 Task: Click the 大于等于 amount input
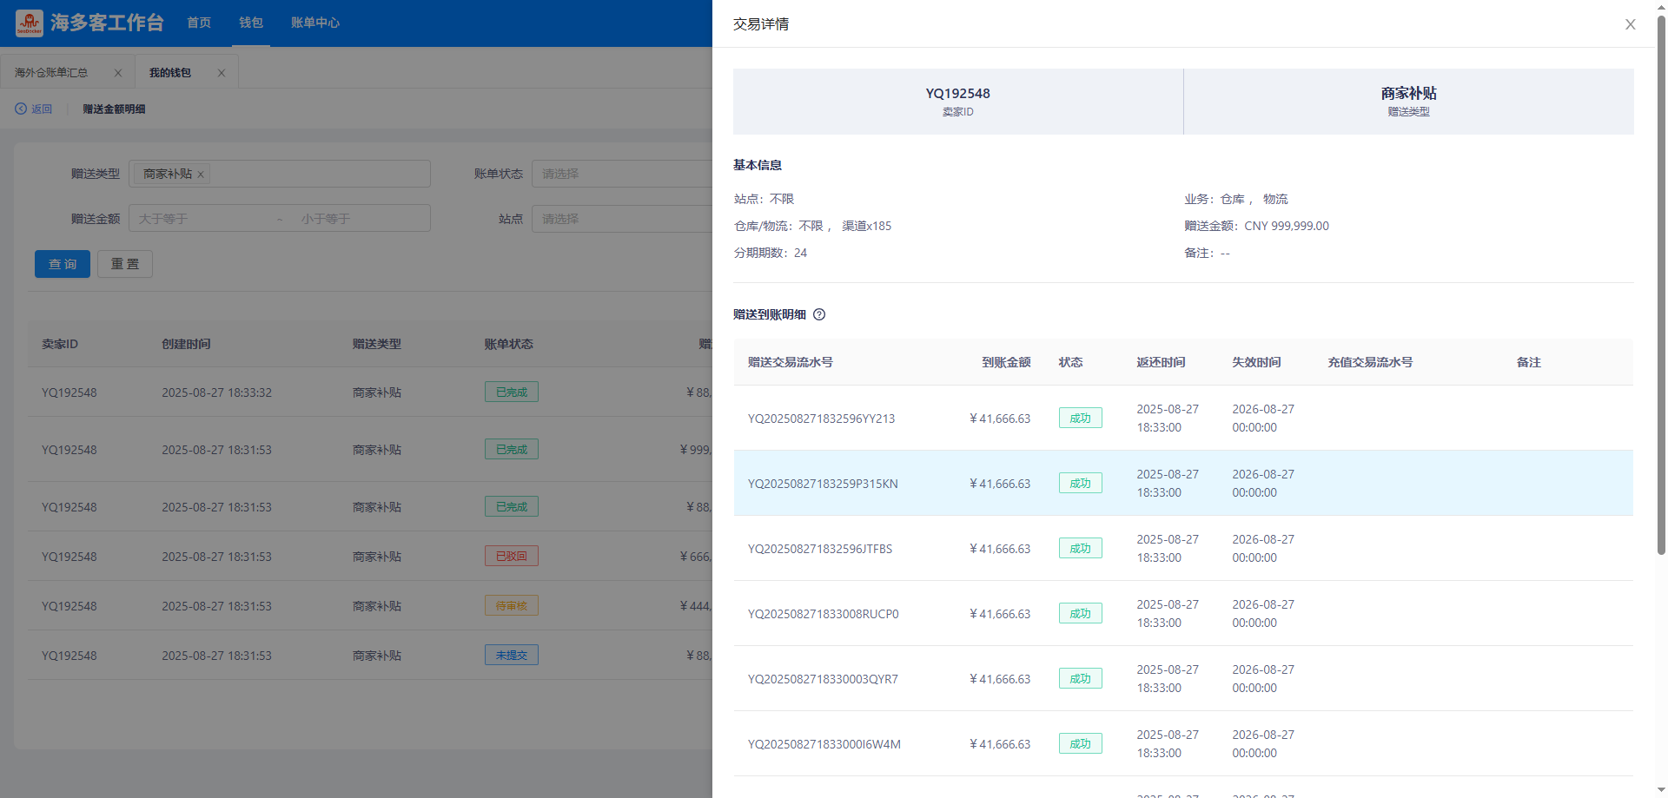(x=202, y=219)
